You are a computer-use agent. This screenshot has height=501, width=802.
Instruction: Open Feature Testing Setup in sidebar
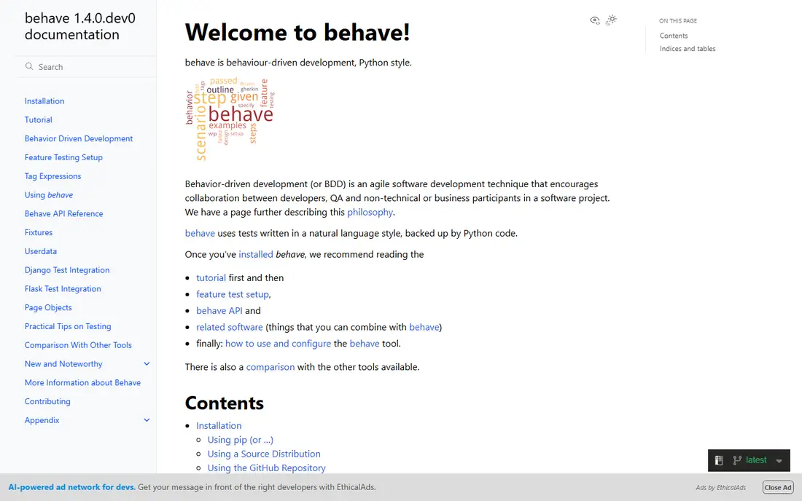pos(63,157)
